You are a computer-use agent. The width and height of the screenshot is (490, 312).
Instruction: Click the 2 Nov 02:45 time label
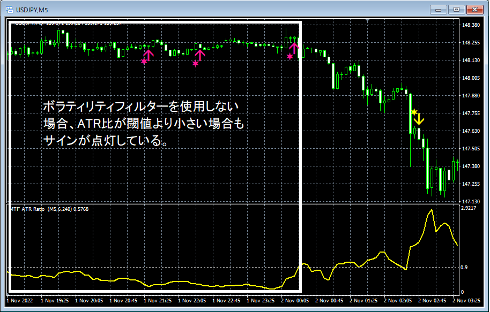tap(432, 300)
